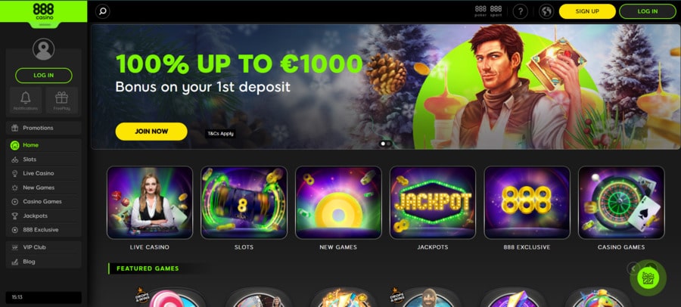This screenshot has width=681, height=307.
Task: Click the 888 poker logo
Action: (x=480, y=11)
